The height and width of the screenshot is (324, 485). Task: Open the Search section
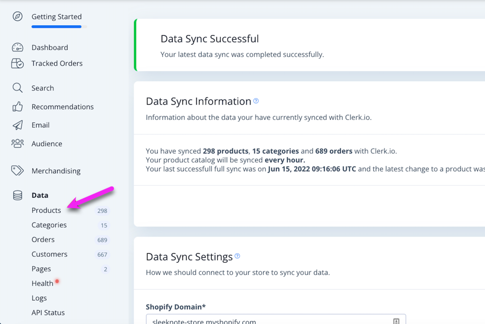coord(42,88)
